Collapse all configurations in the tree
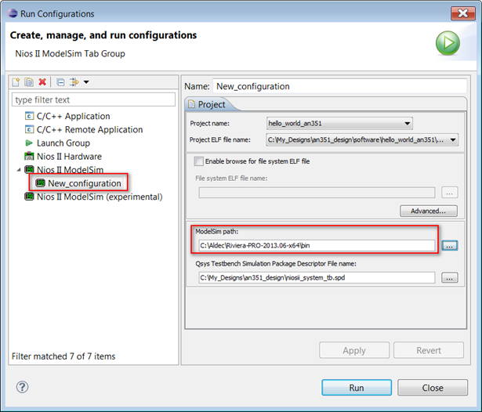Image resolution: width=482 pixels, height=412 pixels. pyautogui.click(x=60, y=81)
